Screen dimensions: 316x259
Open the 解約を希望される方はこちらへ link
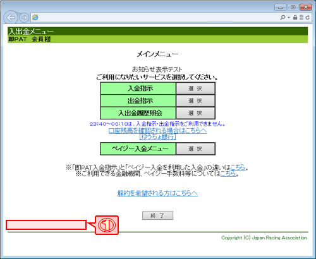tap(157, 193)
